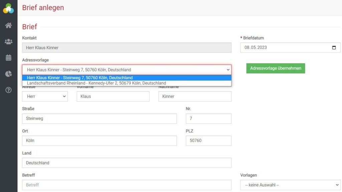Open the Anrede dropdown

tap(45, 96)
